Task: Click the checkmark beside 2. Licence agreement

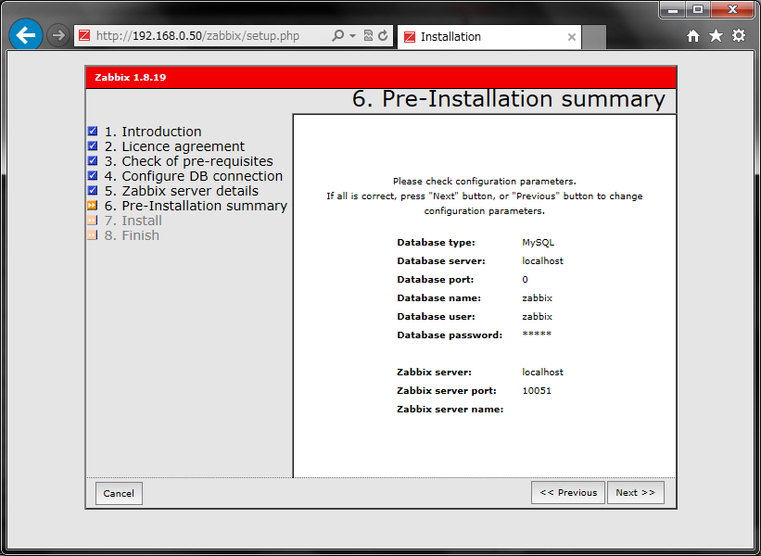Action: click(x=92, y=146)
